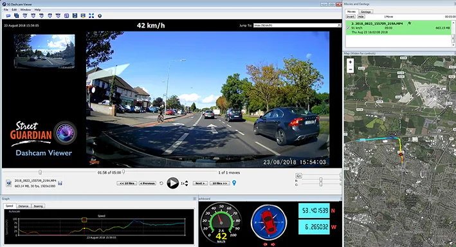Toggle the speaker mute icon
Viewport: 456px width, 247px height.
tap(298, 176)
